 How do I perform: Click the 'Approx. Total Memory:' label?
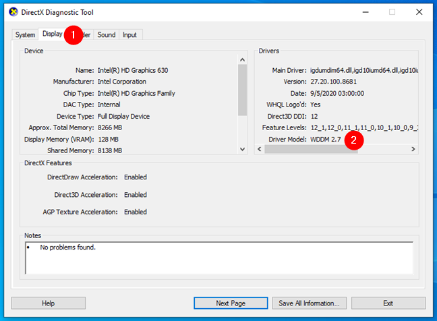61,127
